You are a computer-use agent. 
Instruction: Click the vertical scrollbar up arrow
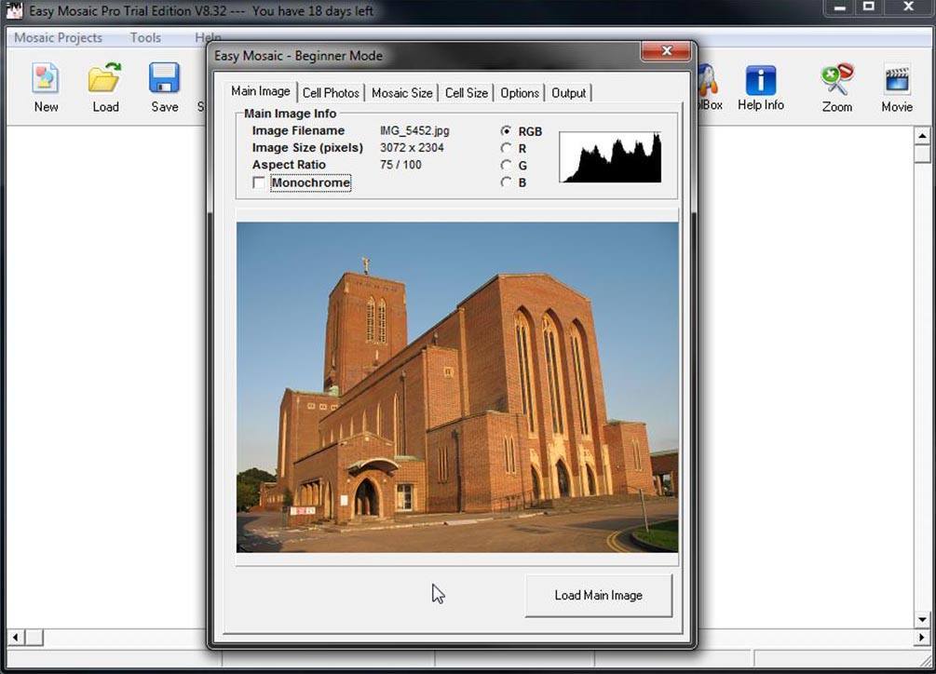tap(922, 136)
